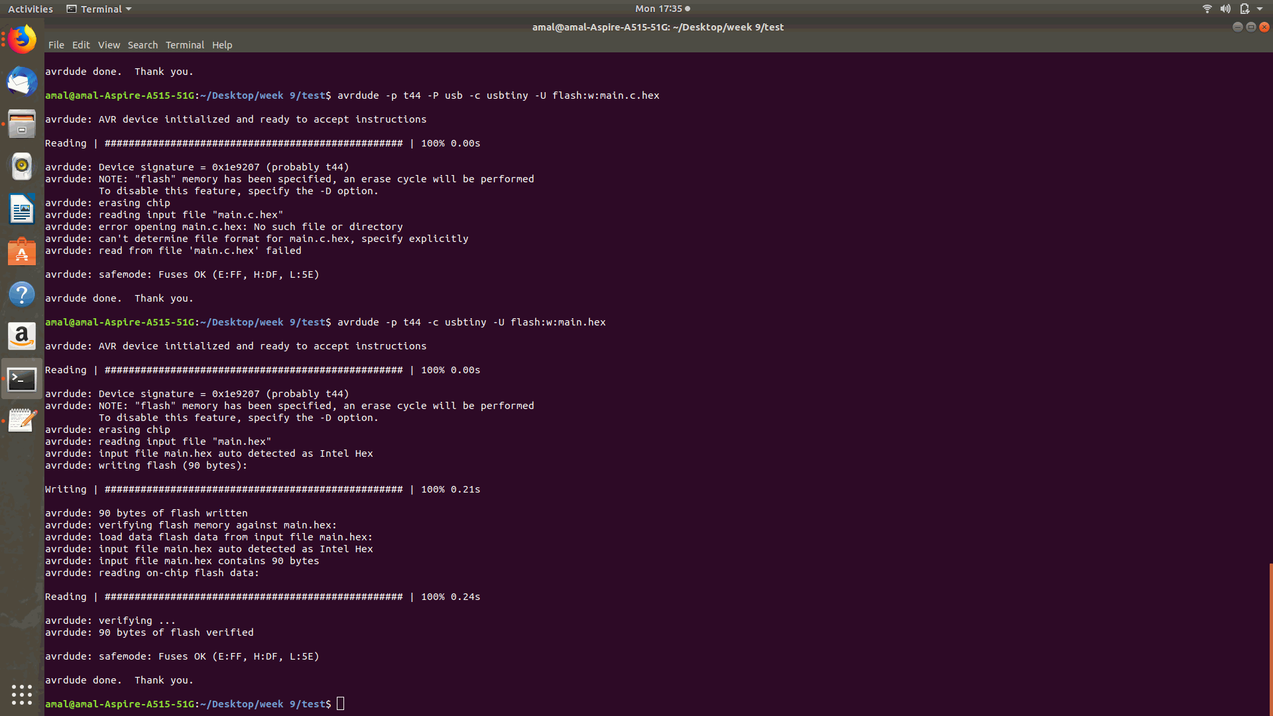Screen dimensions: 1273x716
Task: Show Applications grid button
Action: click(x=22, y=694)
